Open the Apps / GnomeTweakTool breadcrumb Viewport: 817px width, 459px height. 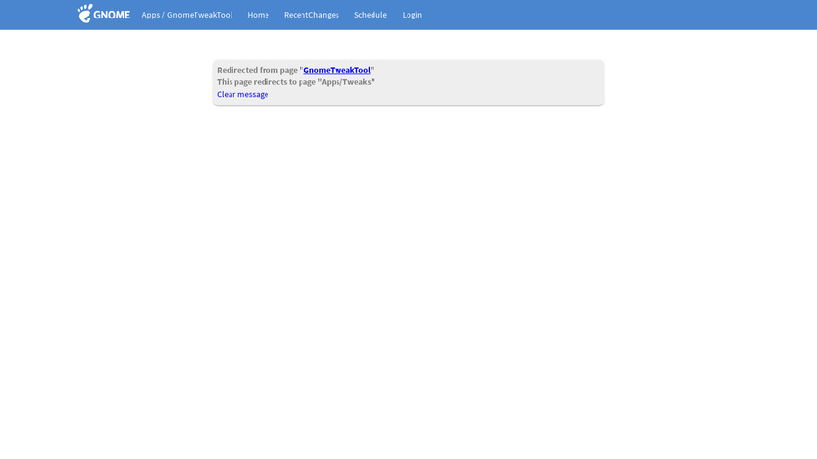click(187, 15)
